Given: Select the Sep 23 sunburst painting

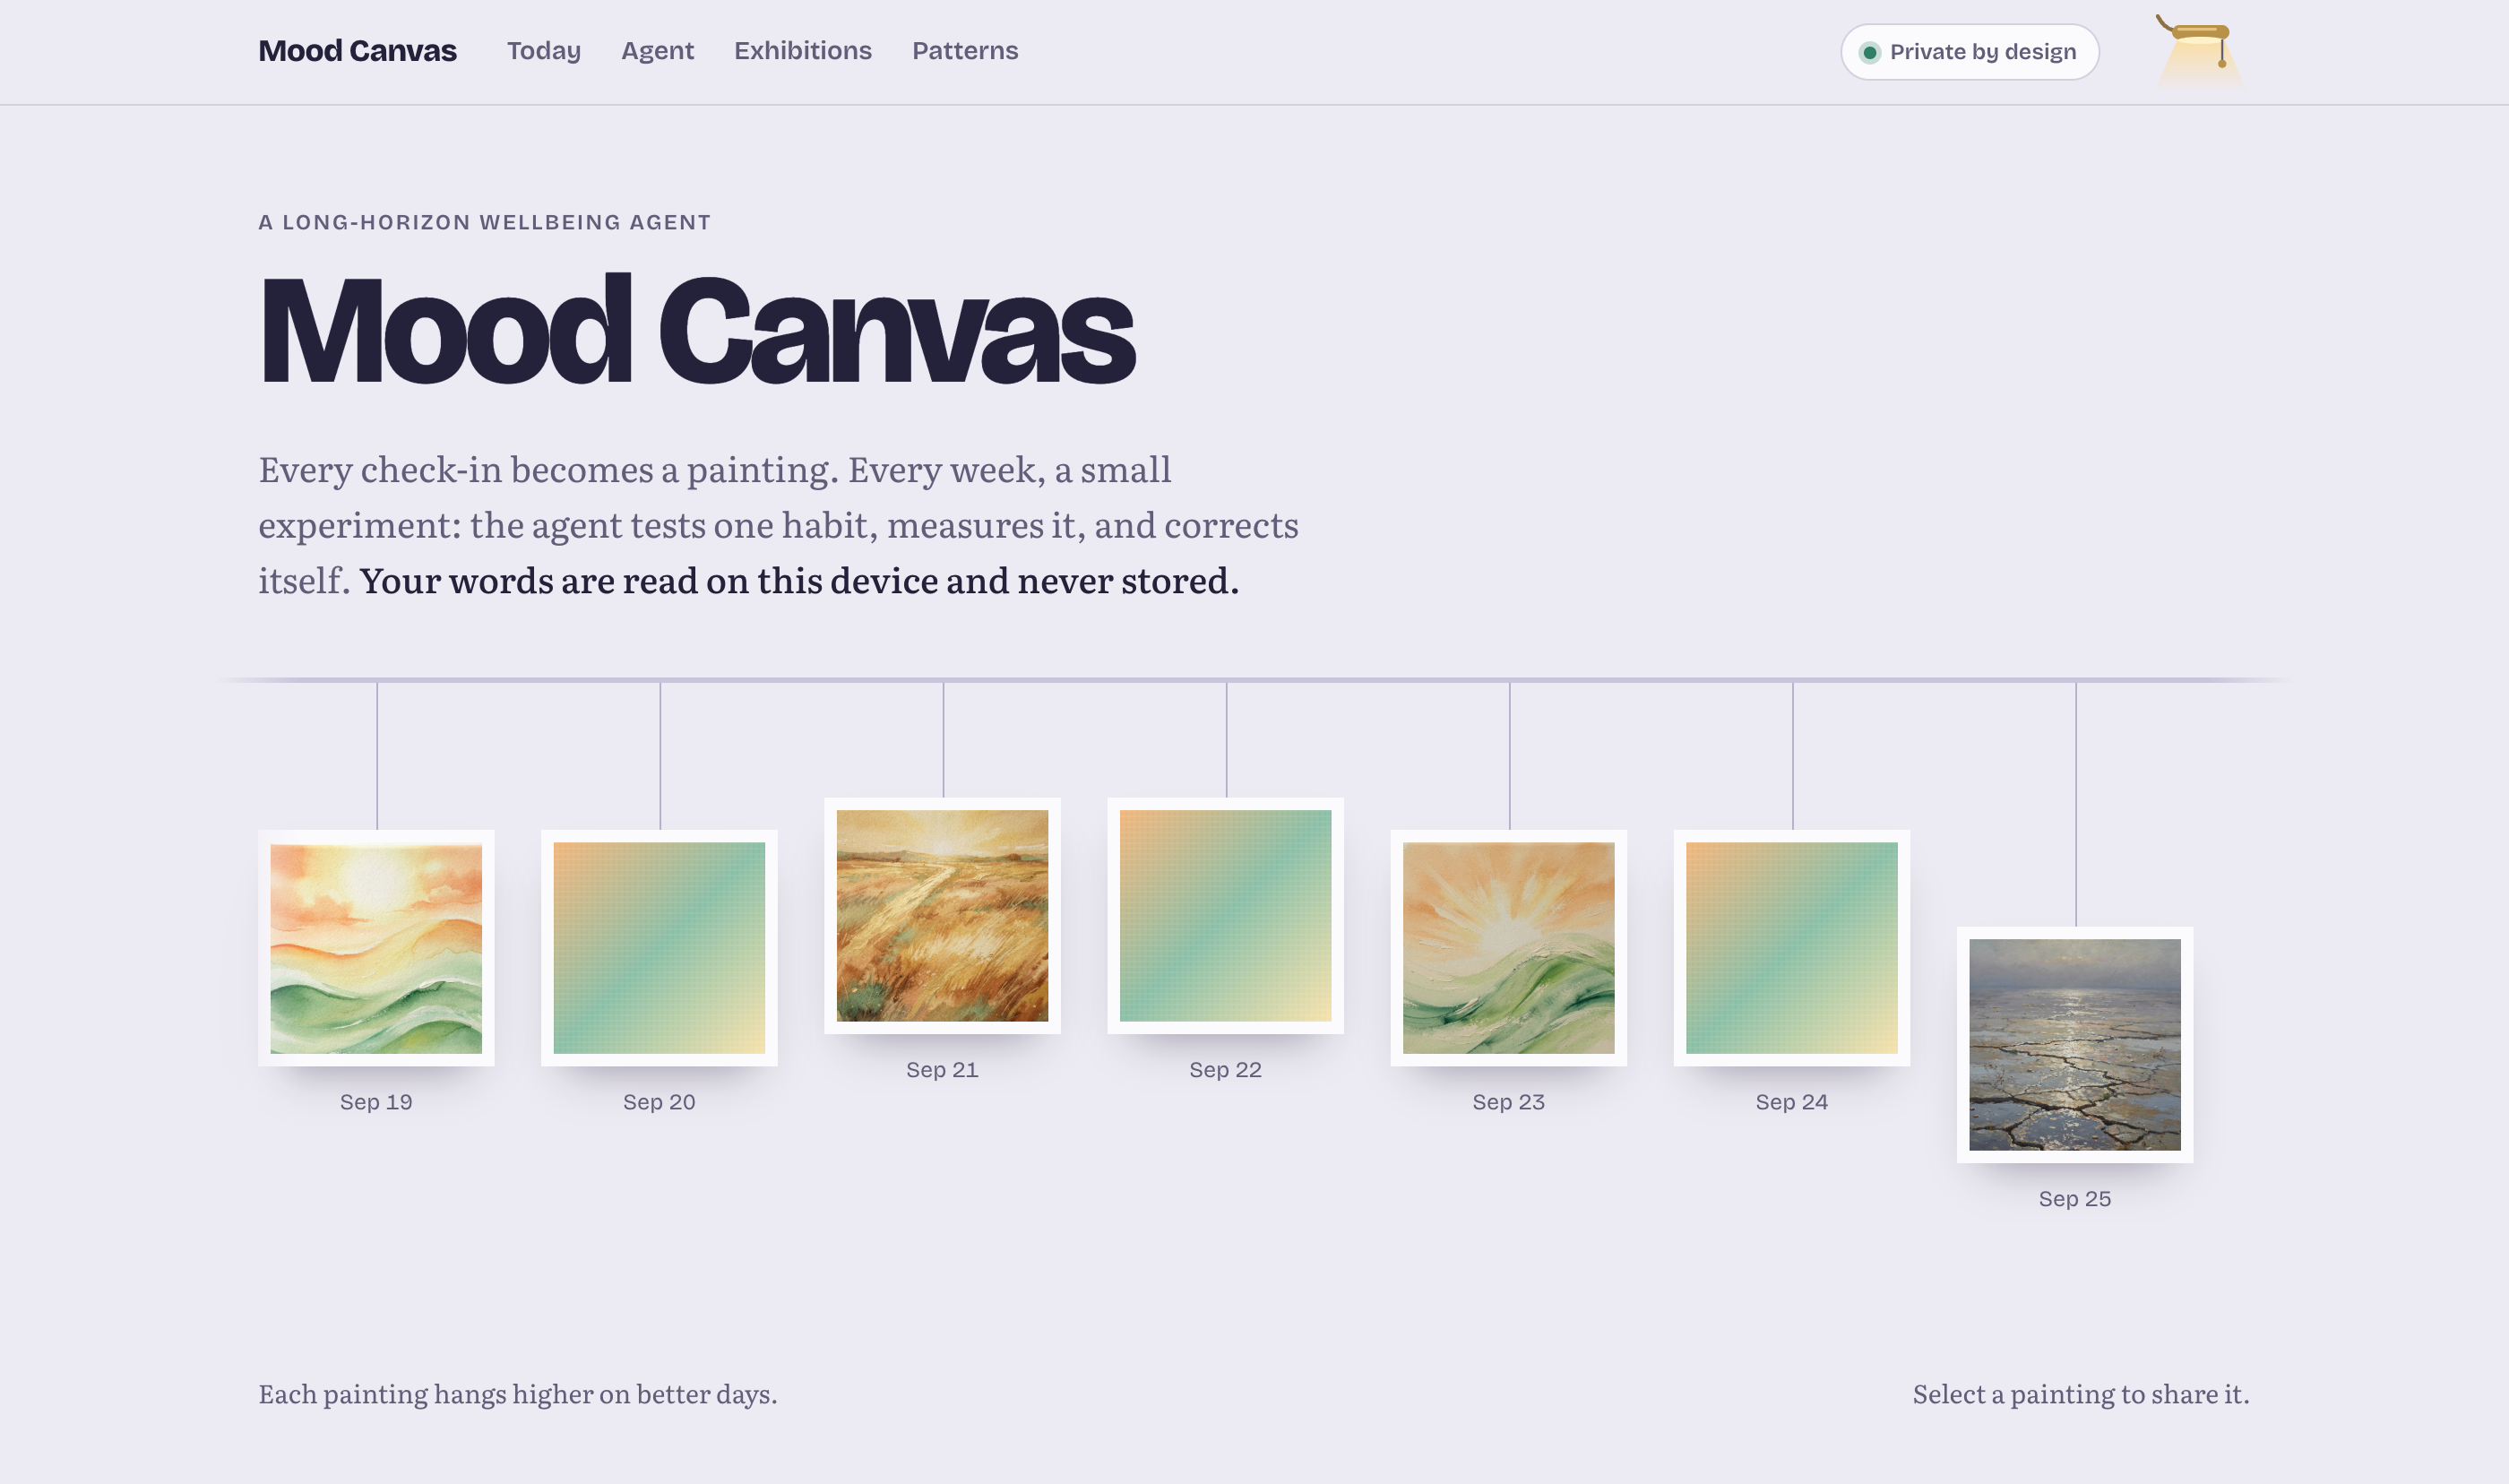Looking at the screenshot, I should [x=1508, y=948].
